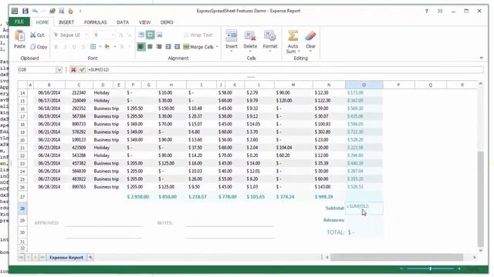Expand the font color dropdown arrow
This screenshot has height=277, width=494.
129,47
